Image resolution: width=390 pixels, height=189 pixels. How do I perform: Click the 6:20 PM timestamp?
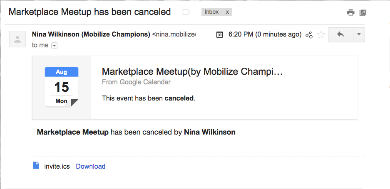pos(265,34)
